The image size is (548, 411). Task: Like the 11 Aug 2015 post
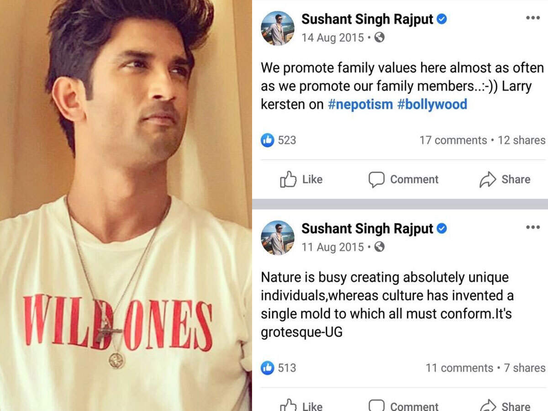pos(301,406)
